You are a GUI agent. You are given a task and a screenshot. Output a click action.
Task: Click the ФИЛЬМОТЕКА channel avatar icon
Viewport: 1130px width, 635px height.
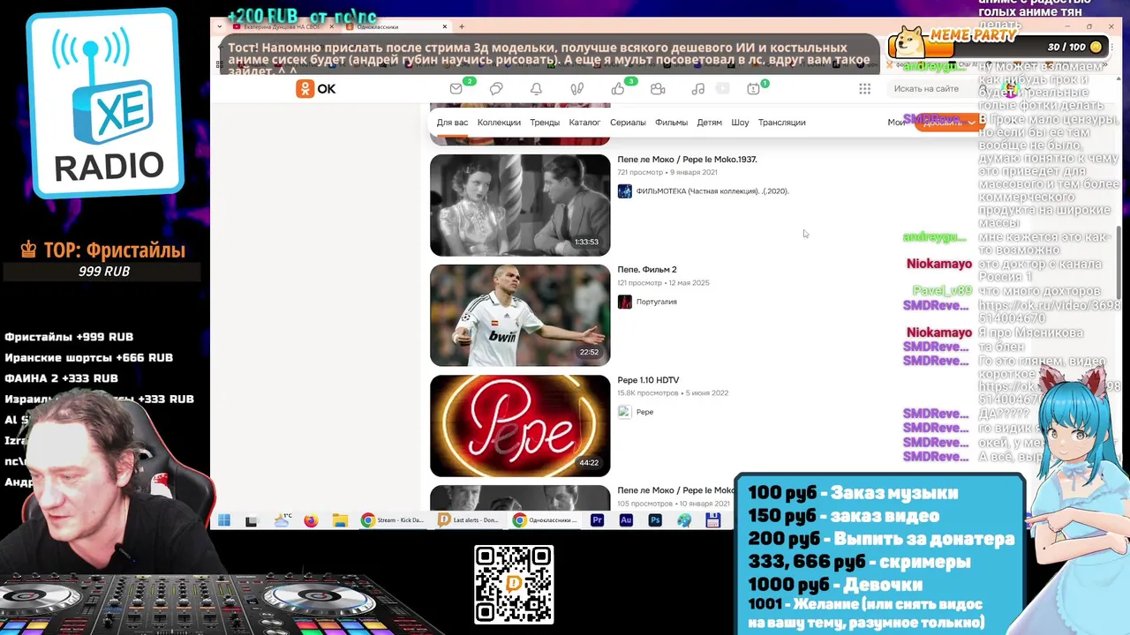pos(625,191)
